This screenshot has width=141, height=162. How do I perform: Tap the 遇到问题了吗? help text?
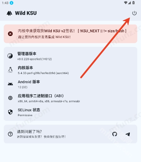(29, 131)
